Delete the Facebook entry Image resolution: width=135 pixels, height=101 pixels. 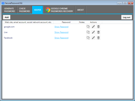tap(98, 38)
